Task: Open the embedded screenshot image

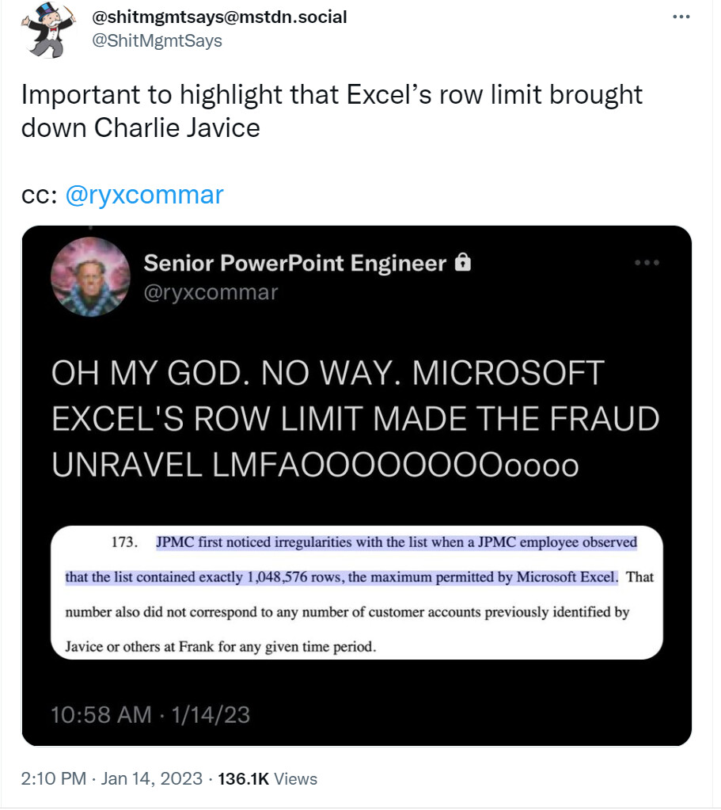Action: [x=357, y=592]
